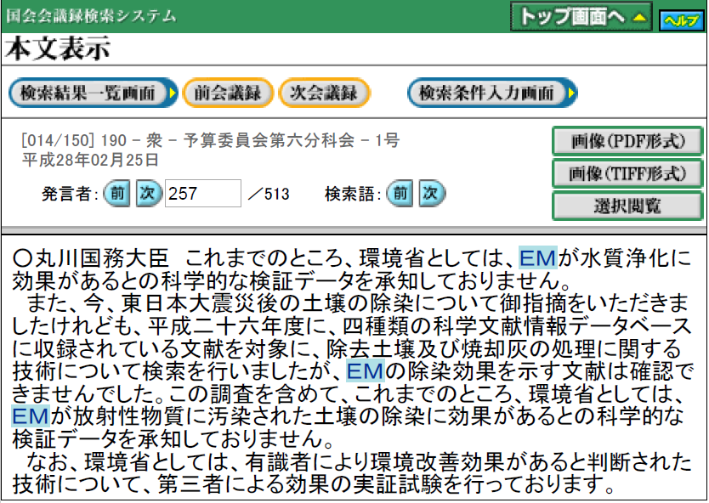Open the ヘルプ help button
This screenshot has height=503, width=709.
point(682,20)
